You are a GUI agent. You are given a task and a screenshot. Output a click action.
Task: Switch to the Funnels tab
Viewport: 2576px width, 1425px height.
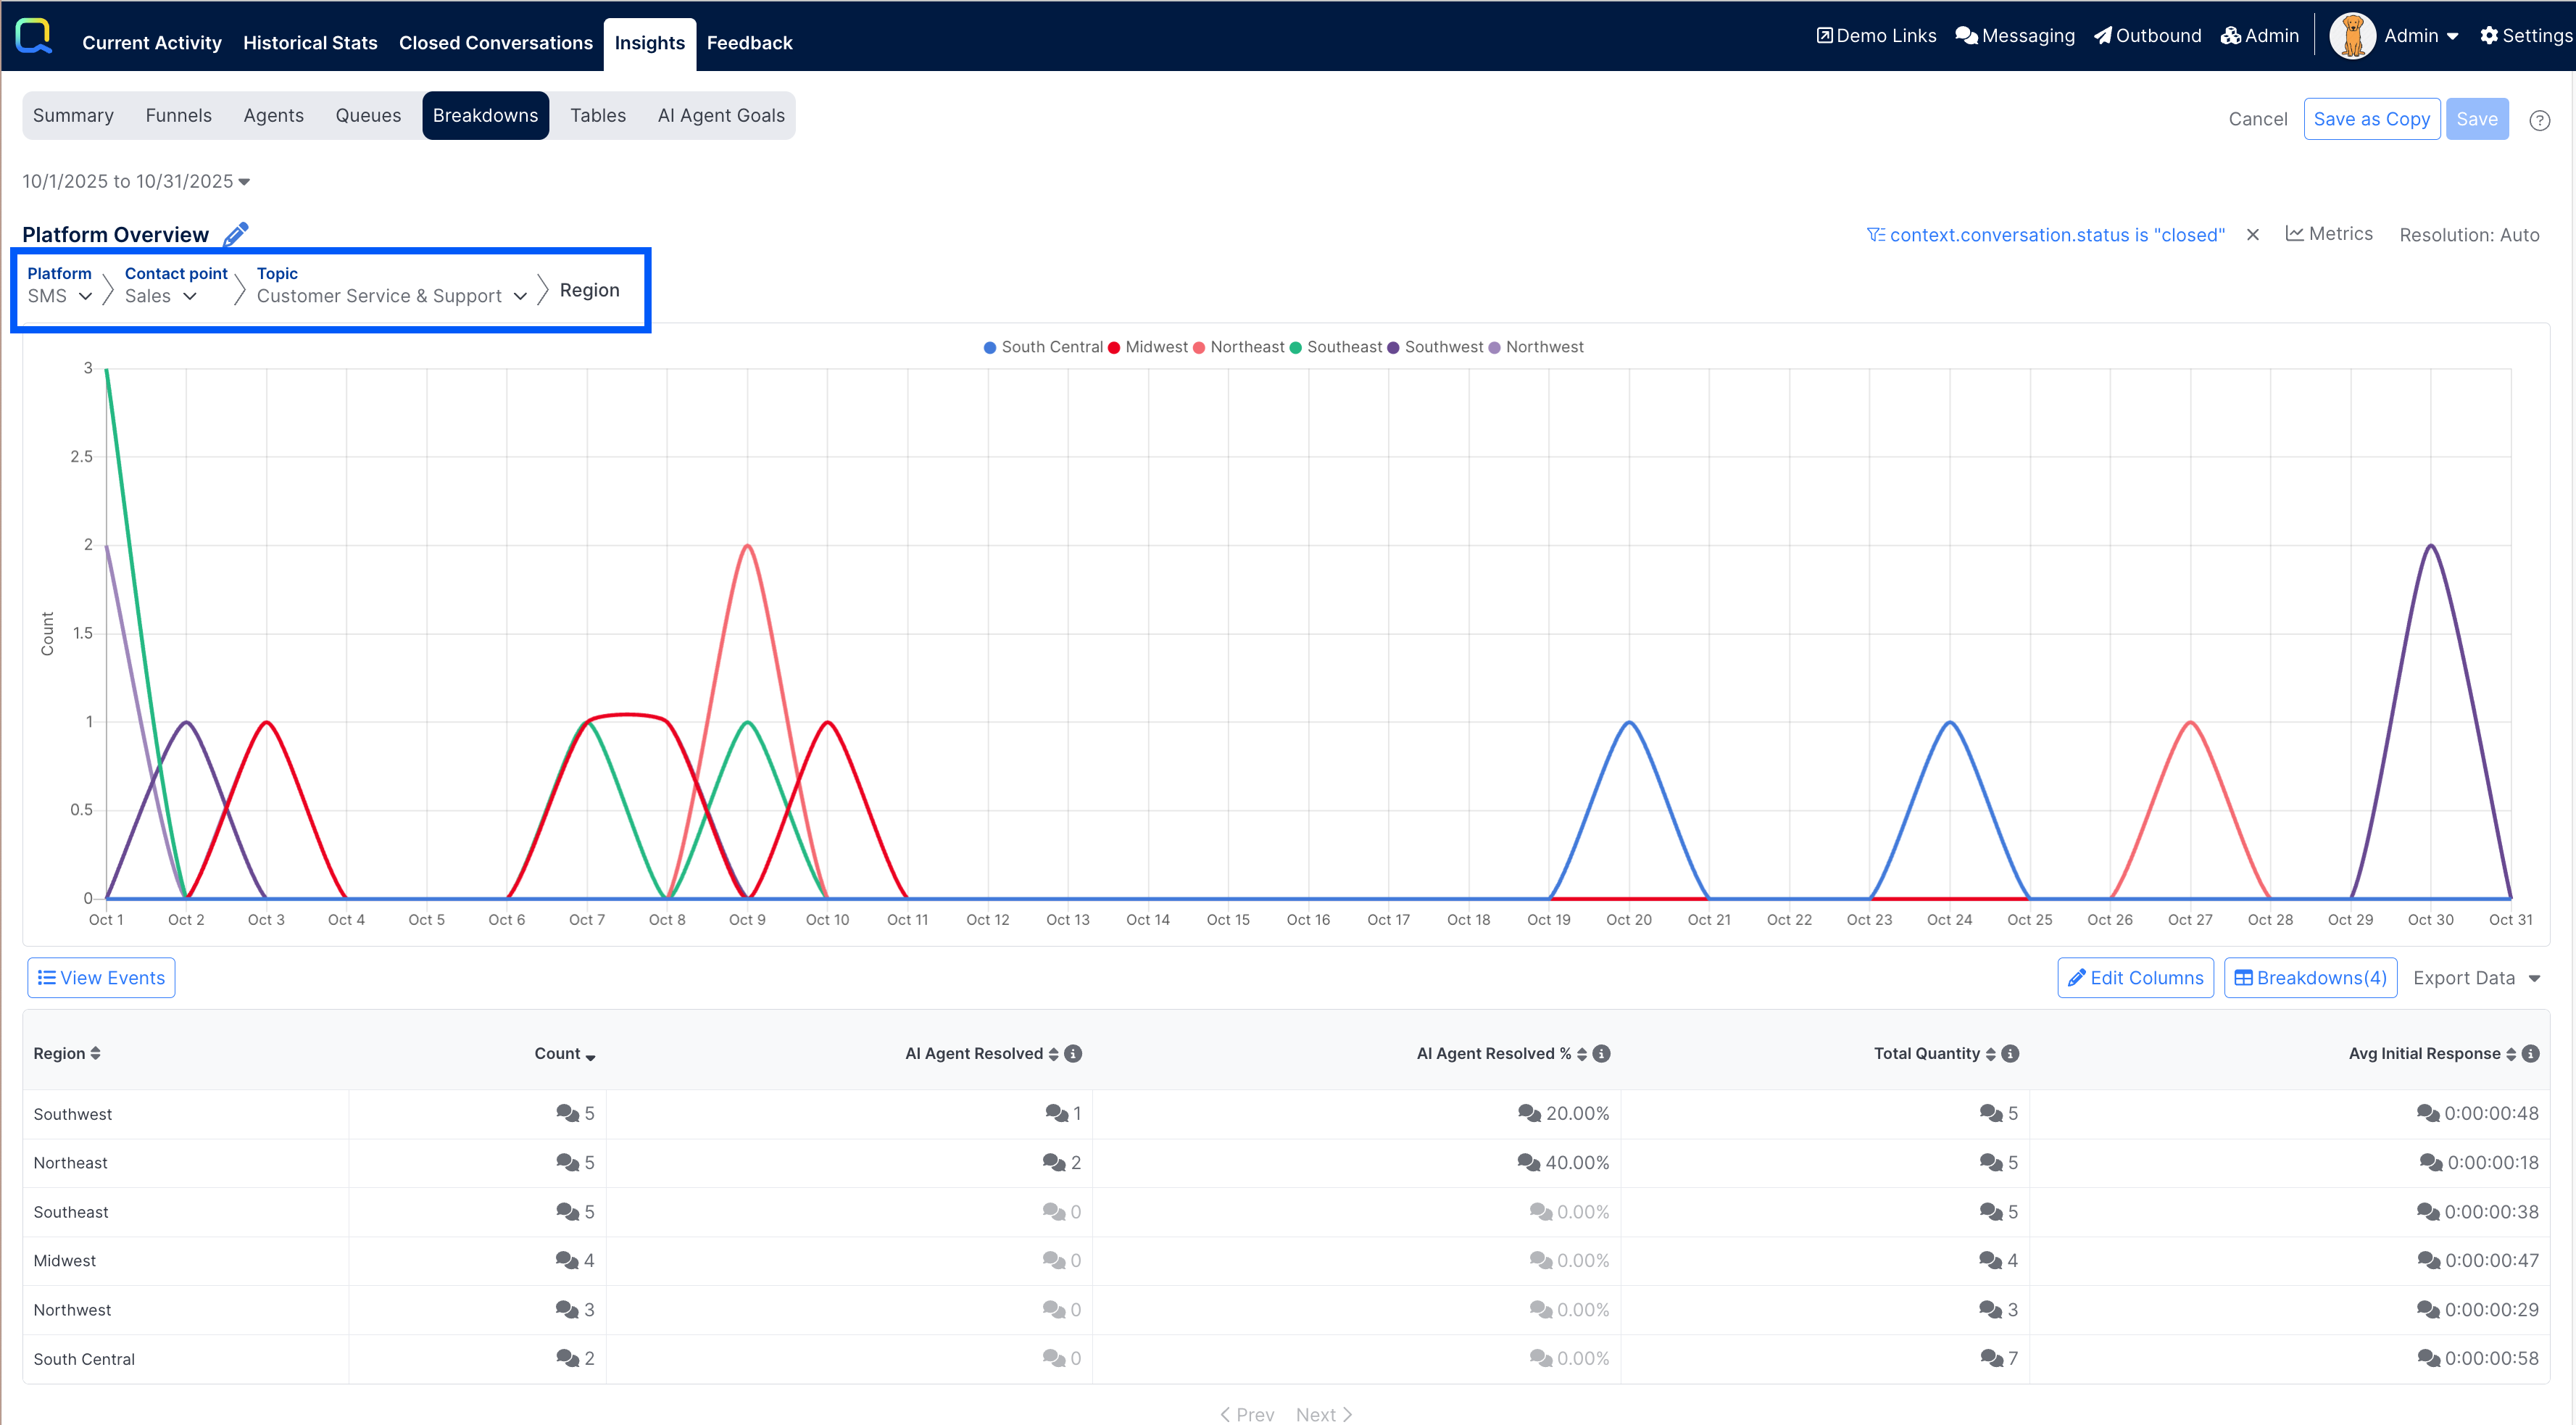pos(178,116)
